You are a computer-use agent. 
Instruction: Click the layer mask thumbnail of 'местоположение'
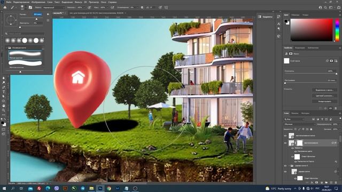pos(300,143)
